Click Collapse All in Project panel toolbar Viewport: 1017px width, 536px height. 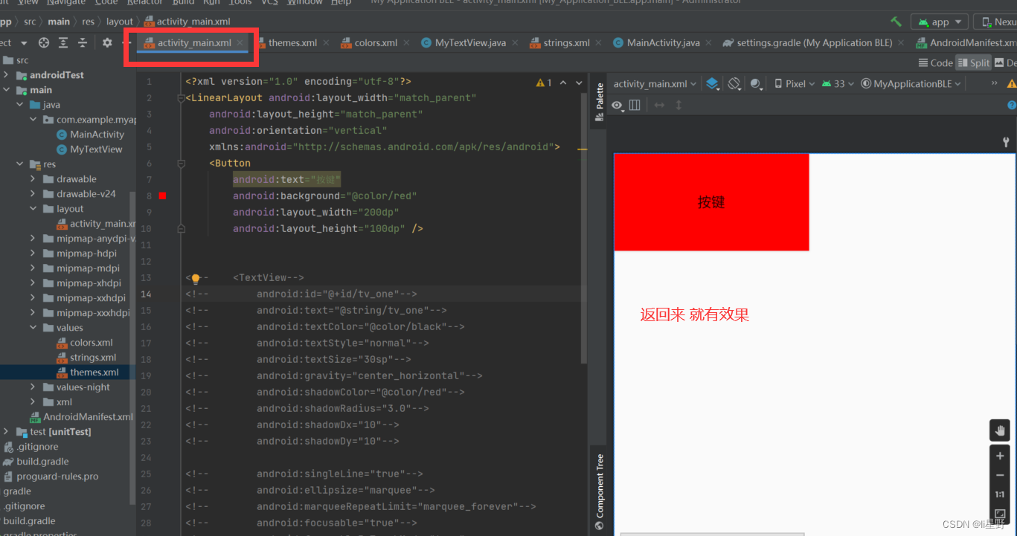83,43
